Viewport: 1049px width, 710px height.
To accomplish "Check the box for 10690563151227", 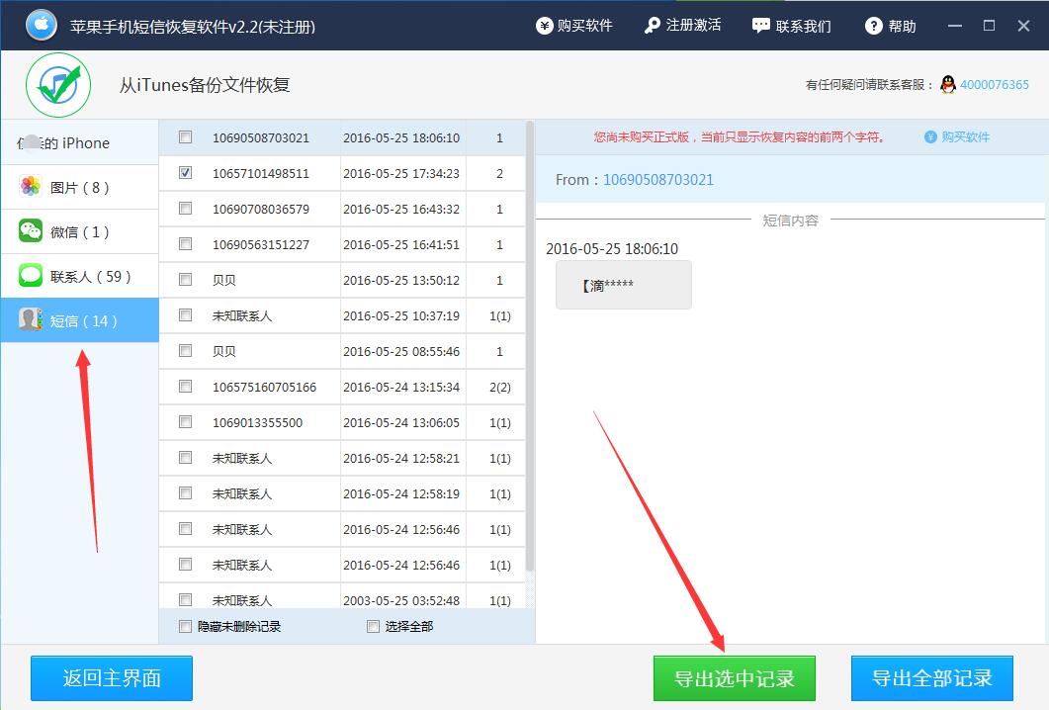I will click(x=185, y=243).
